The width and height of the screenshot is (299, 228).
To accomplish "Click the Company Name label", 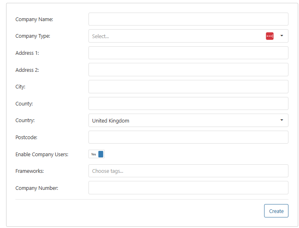I will tap(34, 19).
